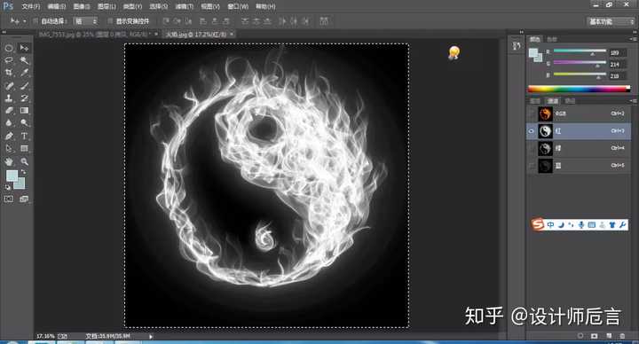Click the foreground color swatch in toolbox
Viewport: 639px width, 344px height.
click(12, 176)
